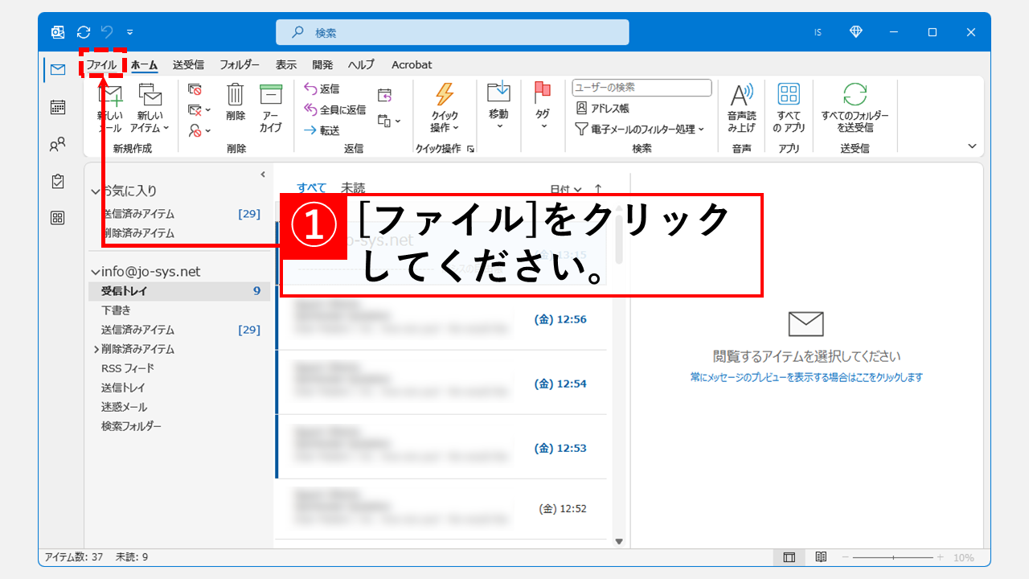
Task: Open the 移動 move dropdown
Action: click(x=498, y=106)
